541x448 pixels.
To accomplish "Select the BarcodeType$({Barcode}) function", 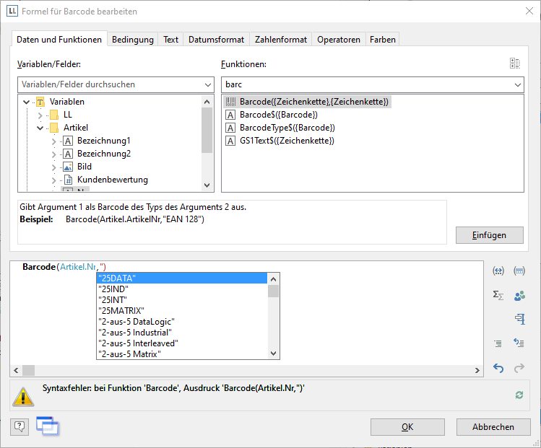I will [287, 128].
